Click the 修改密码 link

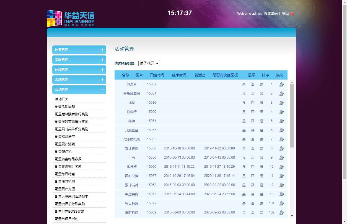271,14
